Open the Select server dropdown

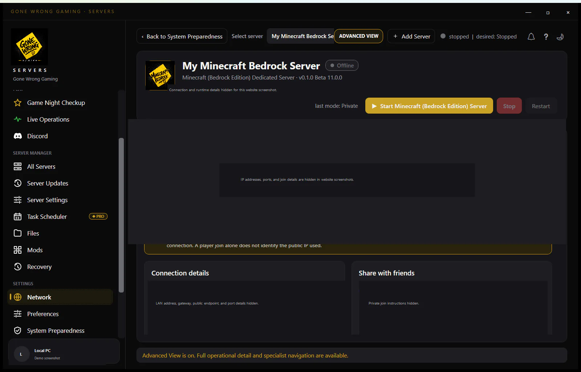coord(301,36)
